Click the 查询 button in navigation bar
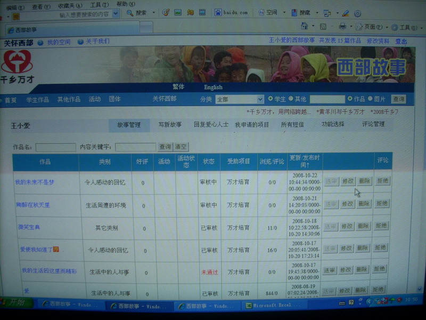 [398, 99]
